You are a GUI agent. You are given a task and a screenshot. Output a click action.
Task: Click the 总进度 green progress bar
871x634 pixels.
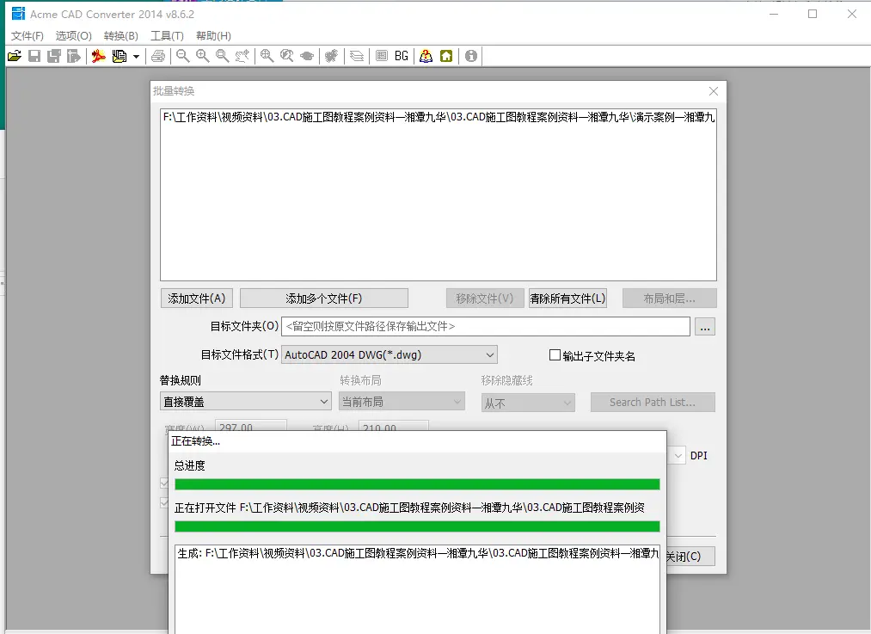point(417,484)
